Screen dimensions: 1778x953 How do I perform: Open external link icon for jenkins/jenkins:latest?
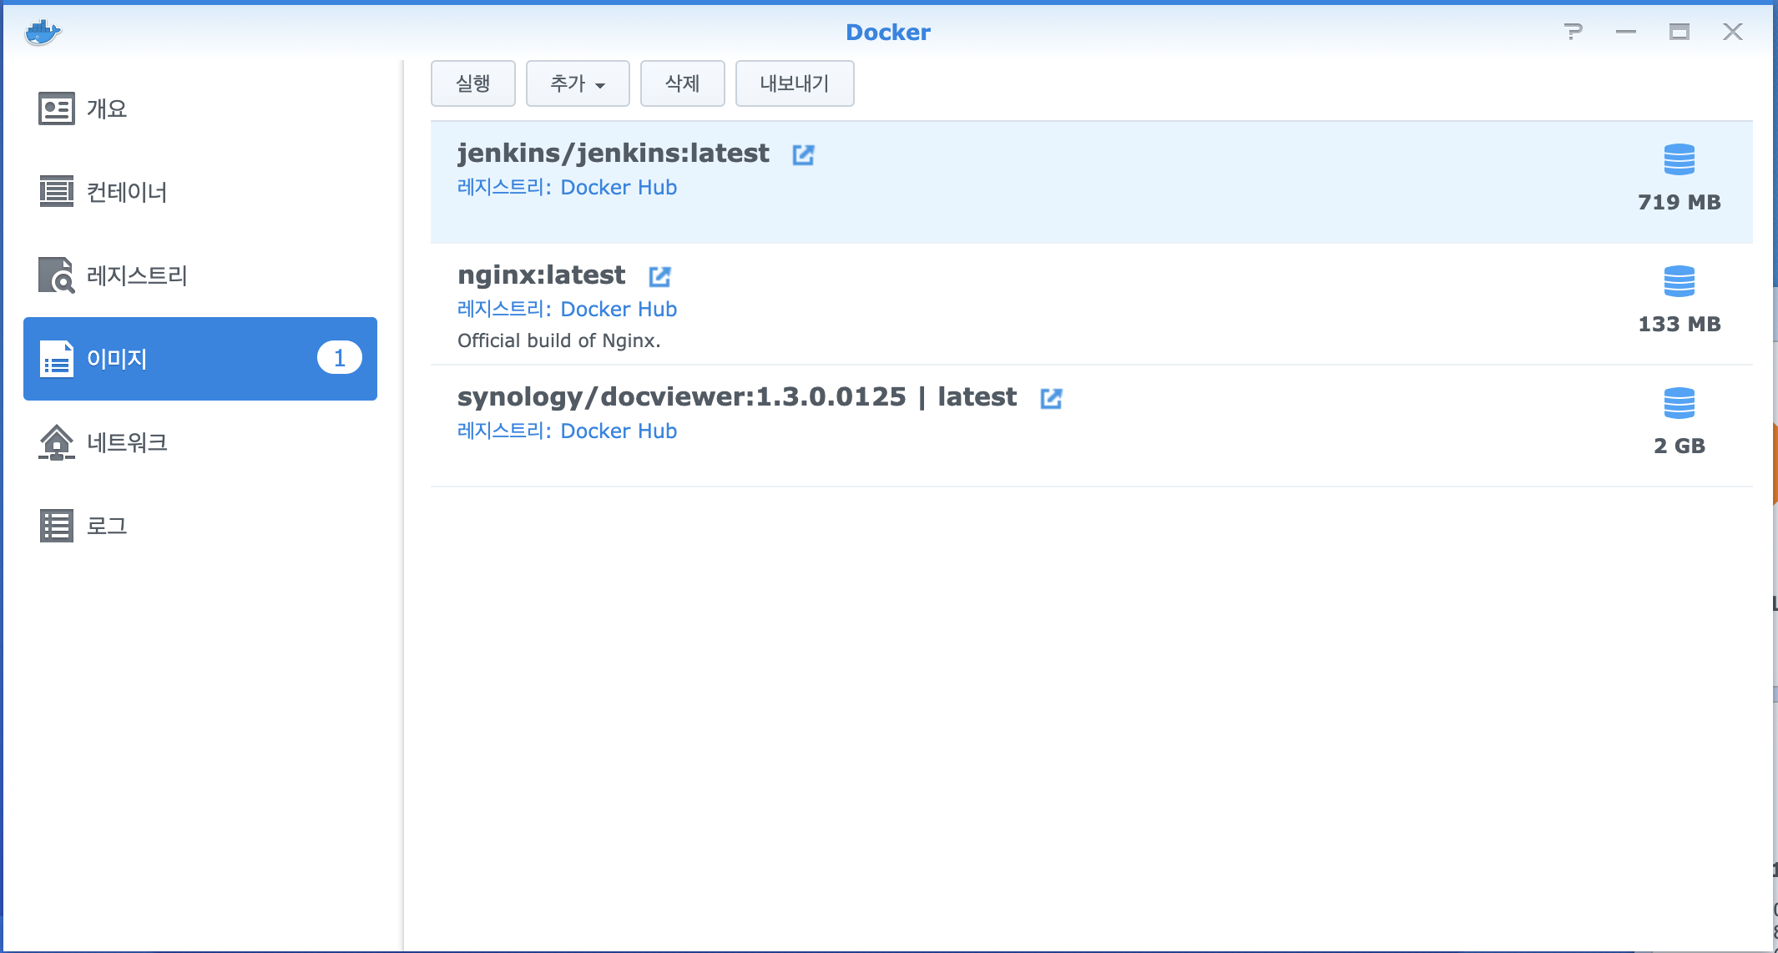click(x=803, y=154)
